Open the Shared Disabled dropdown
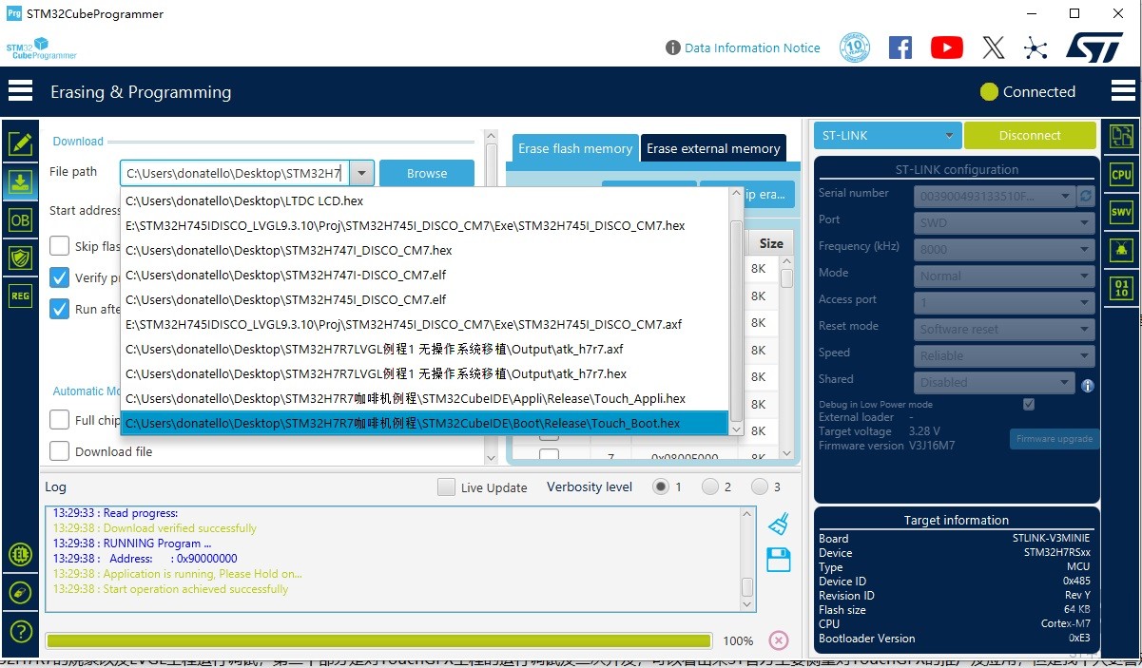 [995, 382]
